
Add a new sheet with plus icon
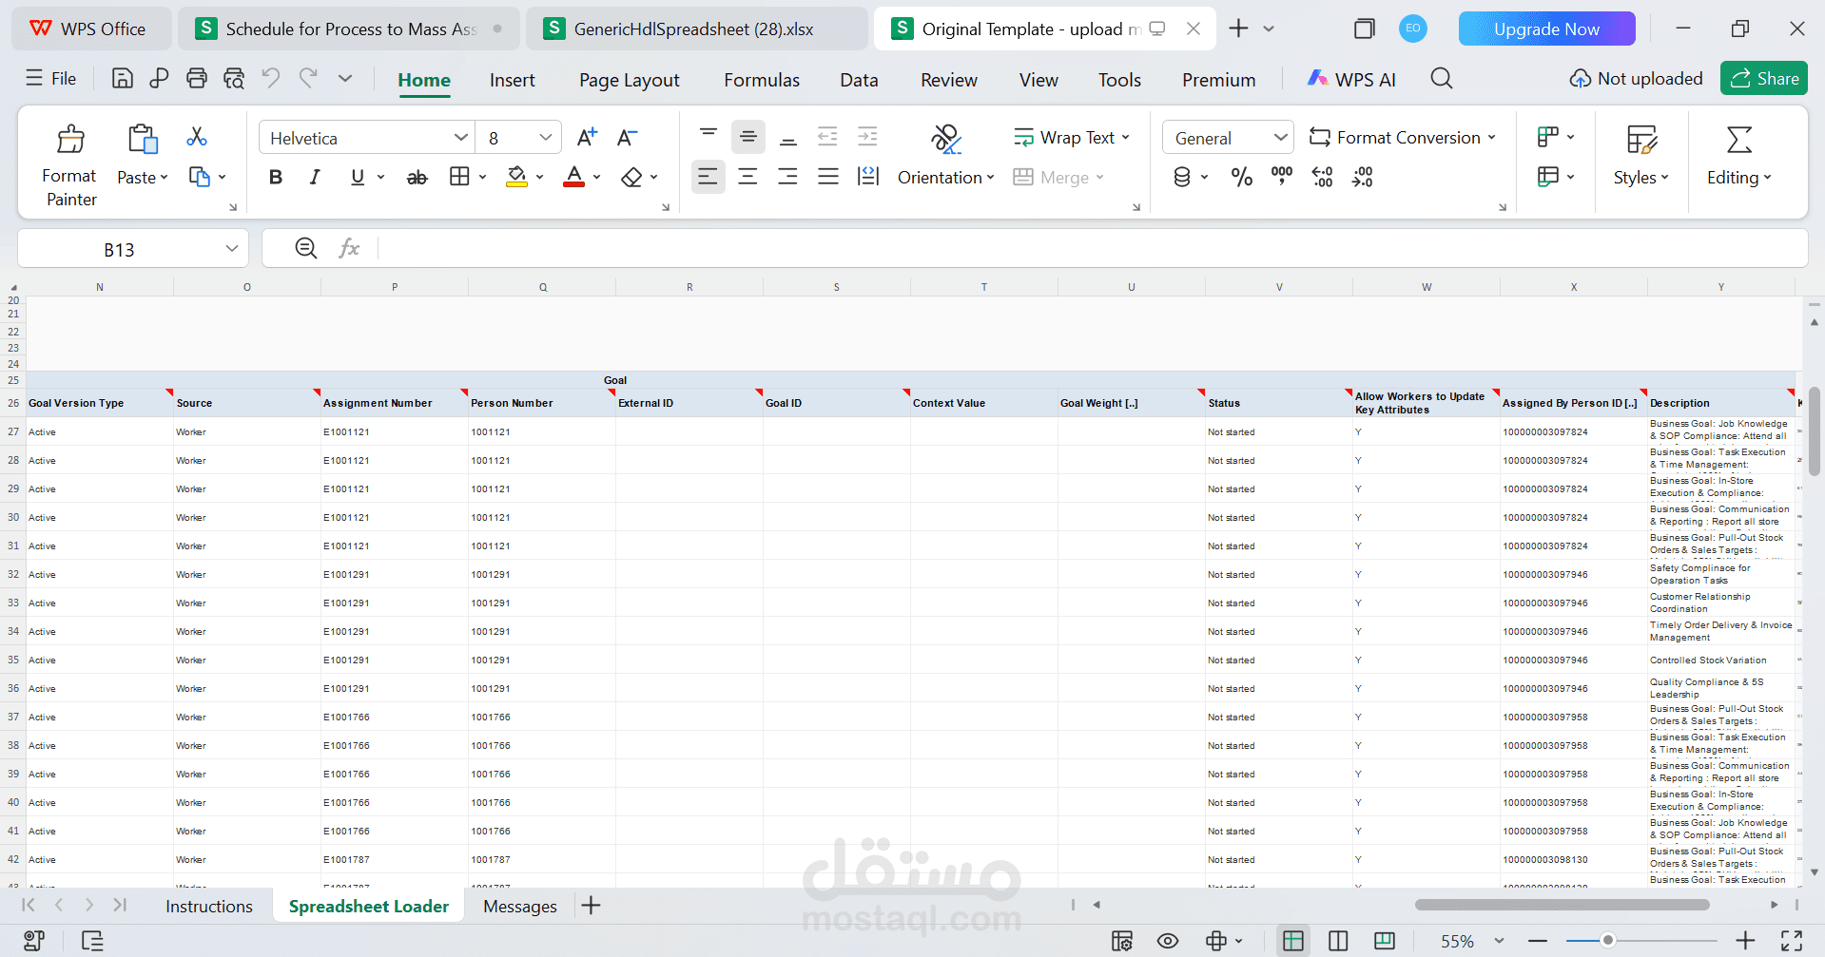[x=591, y=906]
